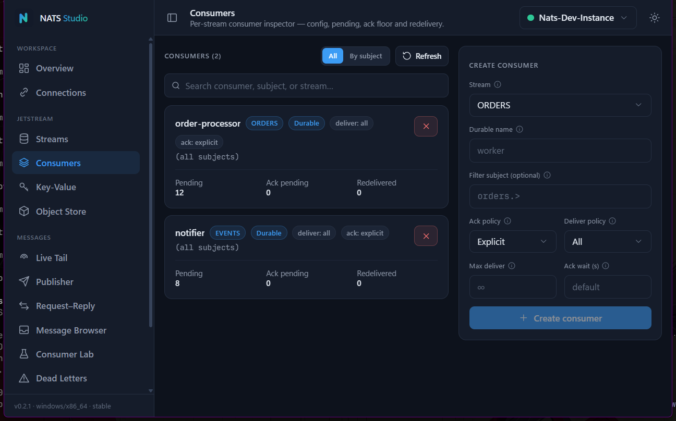Focus the Filter subject input
This screenshot has height=421, width=676.
560,196
